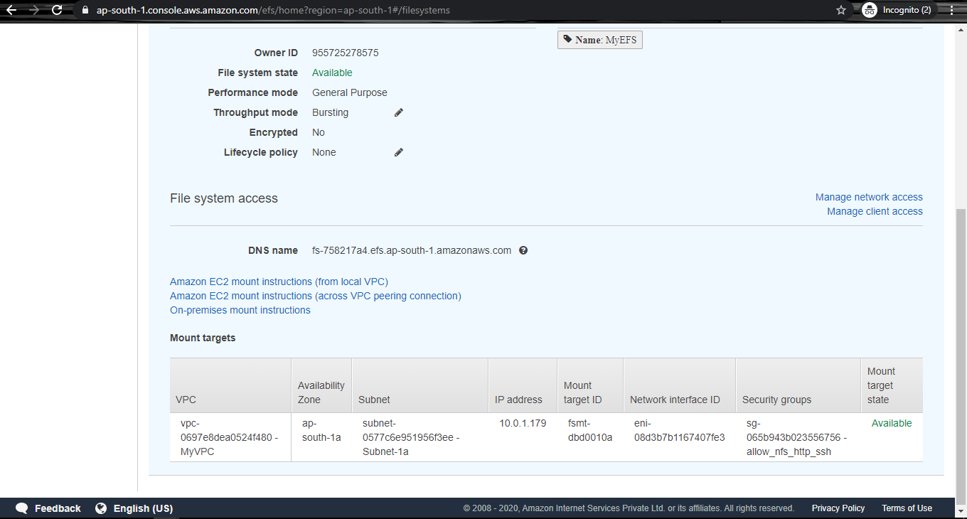Image resolution: width=967 pixels, height=519 pixels.
Task: Click the tag icon beside Name: MyEFS
Action: pos(567,39)
